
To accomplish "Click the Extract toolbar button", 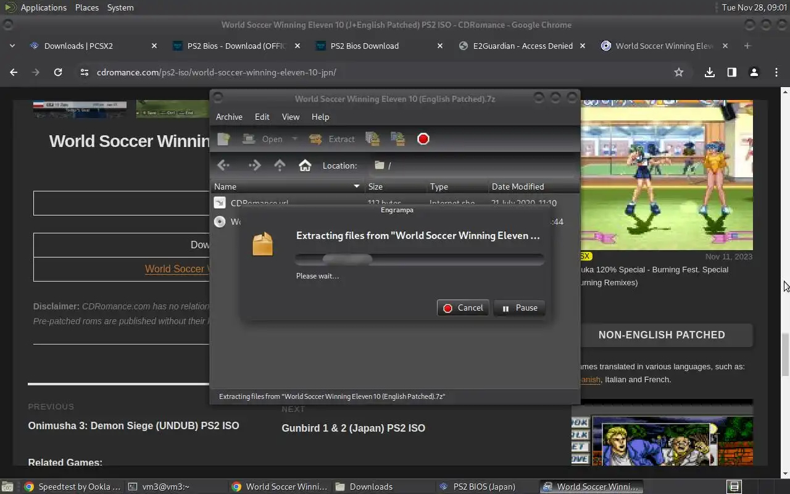I will (x=332, y=139).
